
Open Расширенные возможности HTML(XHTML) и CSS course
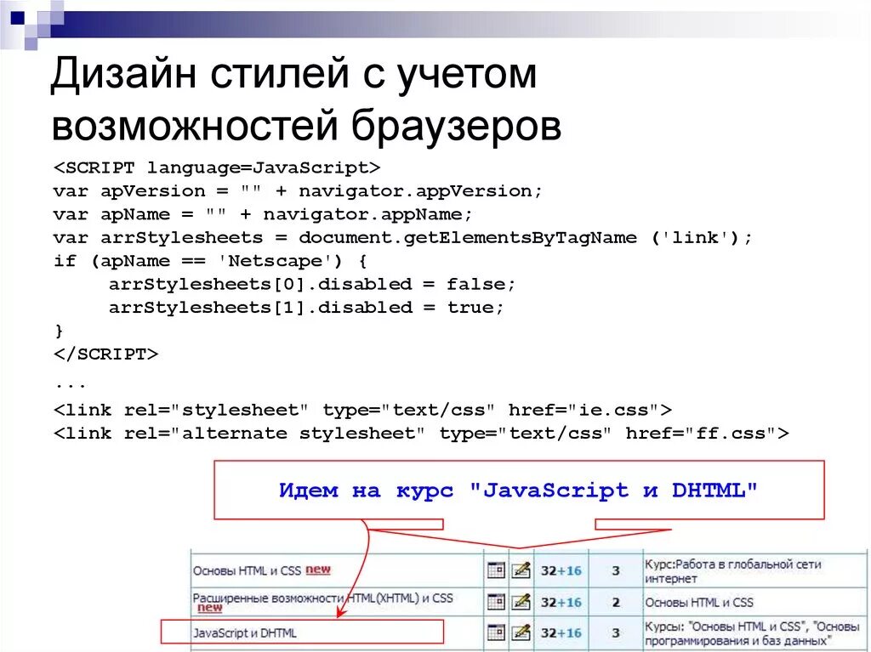click(x=322, y=598)
